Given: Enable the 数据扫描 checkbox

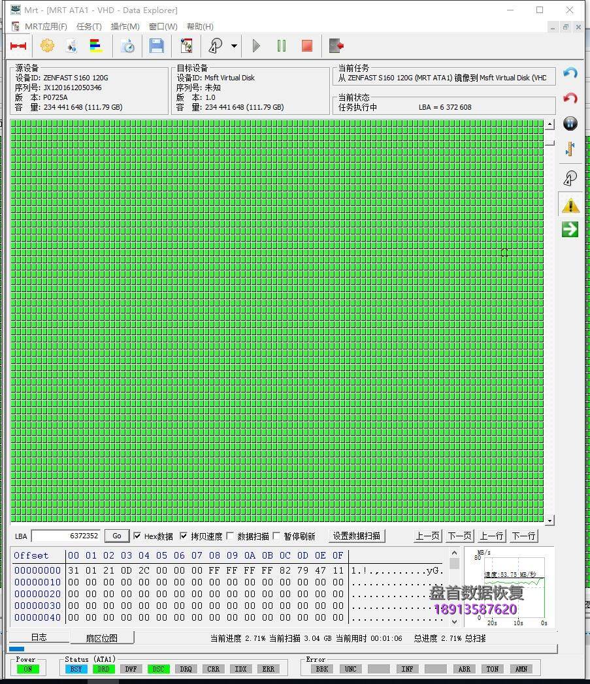Looking at the screenshot, I should pyautogui.click(x=230, y=536).
